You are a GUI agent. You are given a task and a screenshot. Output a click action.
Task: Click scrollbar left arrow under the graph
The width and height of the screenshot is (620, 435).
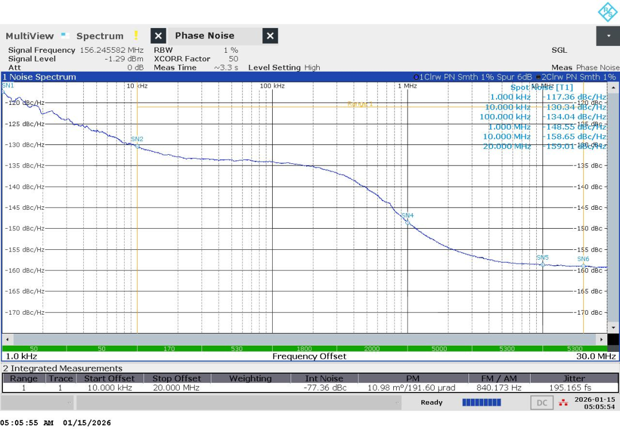tap(7, 339)
